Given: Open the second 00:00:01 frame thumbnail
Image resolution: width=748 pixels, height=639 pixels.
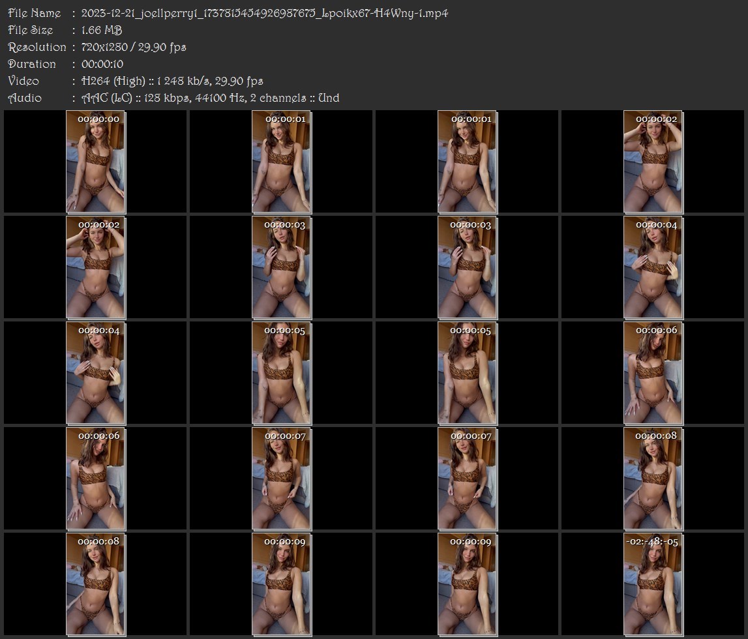Looking at the screenshot, I should pos(467,162).
